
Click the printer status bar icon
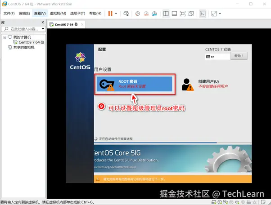point(231,202)
